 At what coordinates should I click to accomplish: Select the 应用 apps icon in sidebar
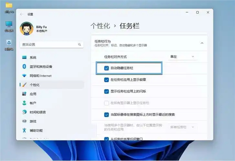[x=24, y=94]
